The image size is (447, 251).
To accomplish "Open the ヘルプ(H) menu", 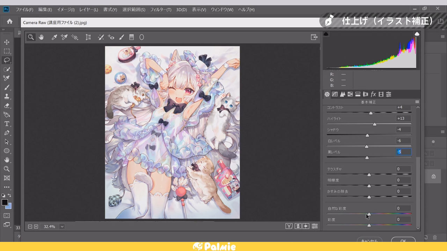I will [x=246, y=10].
